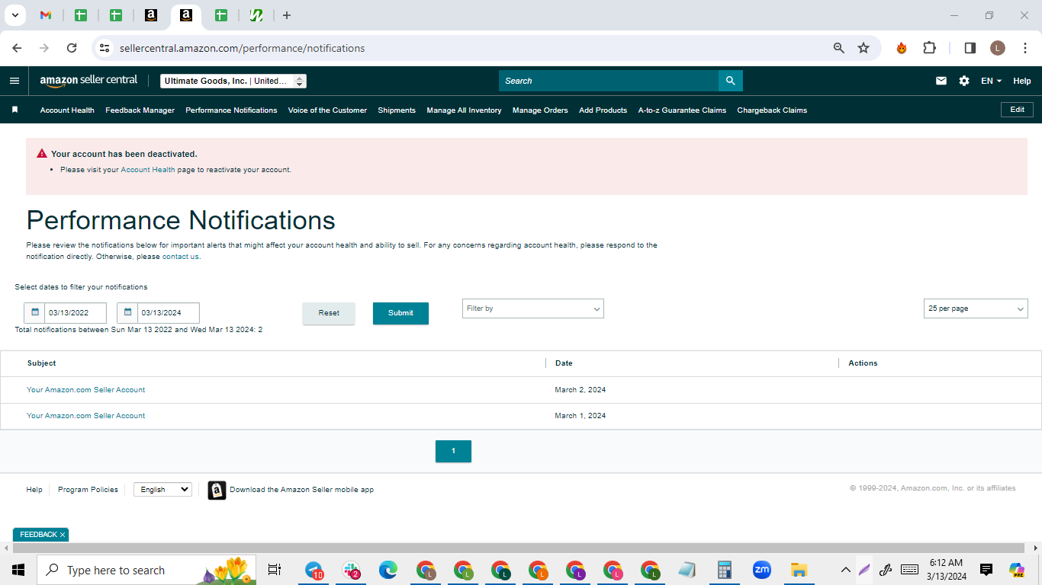This screenshot has height=585, width=1042.
Task: Open Windows Start menu
Action: tap(18, 570)
